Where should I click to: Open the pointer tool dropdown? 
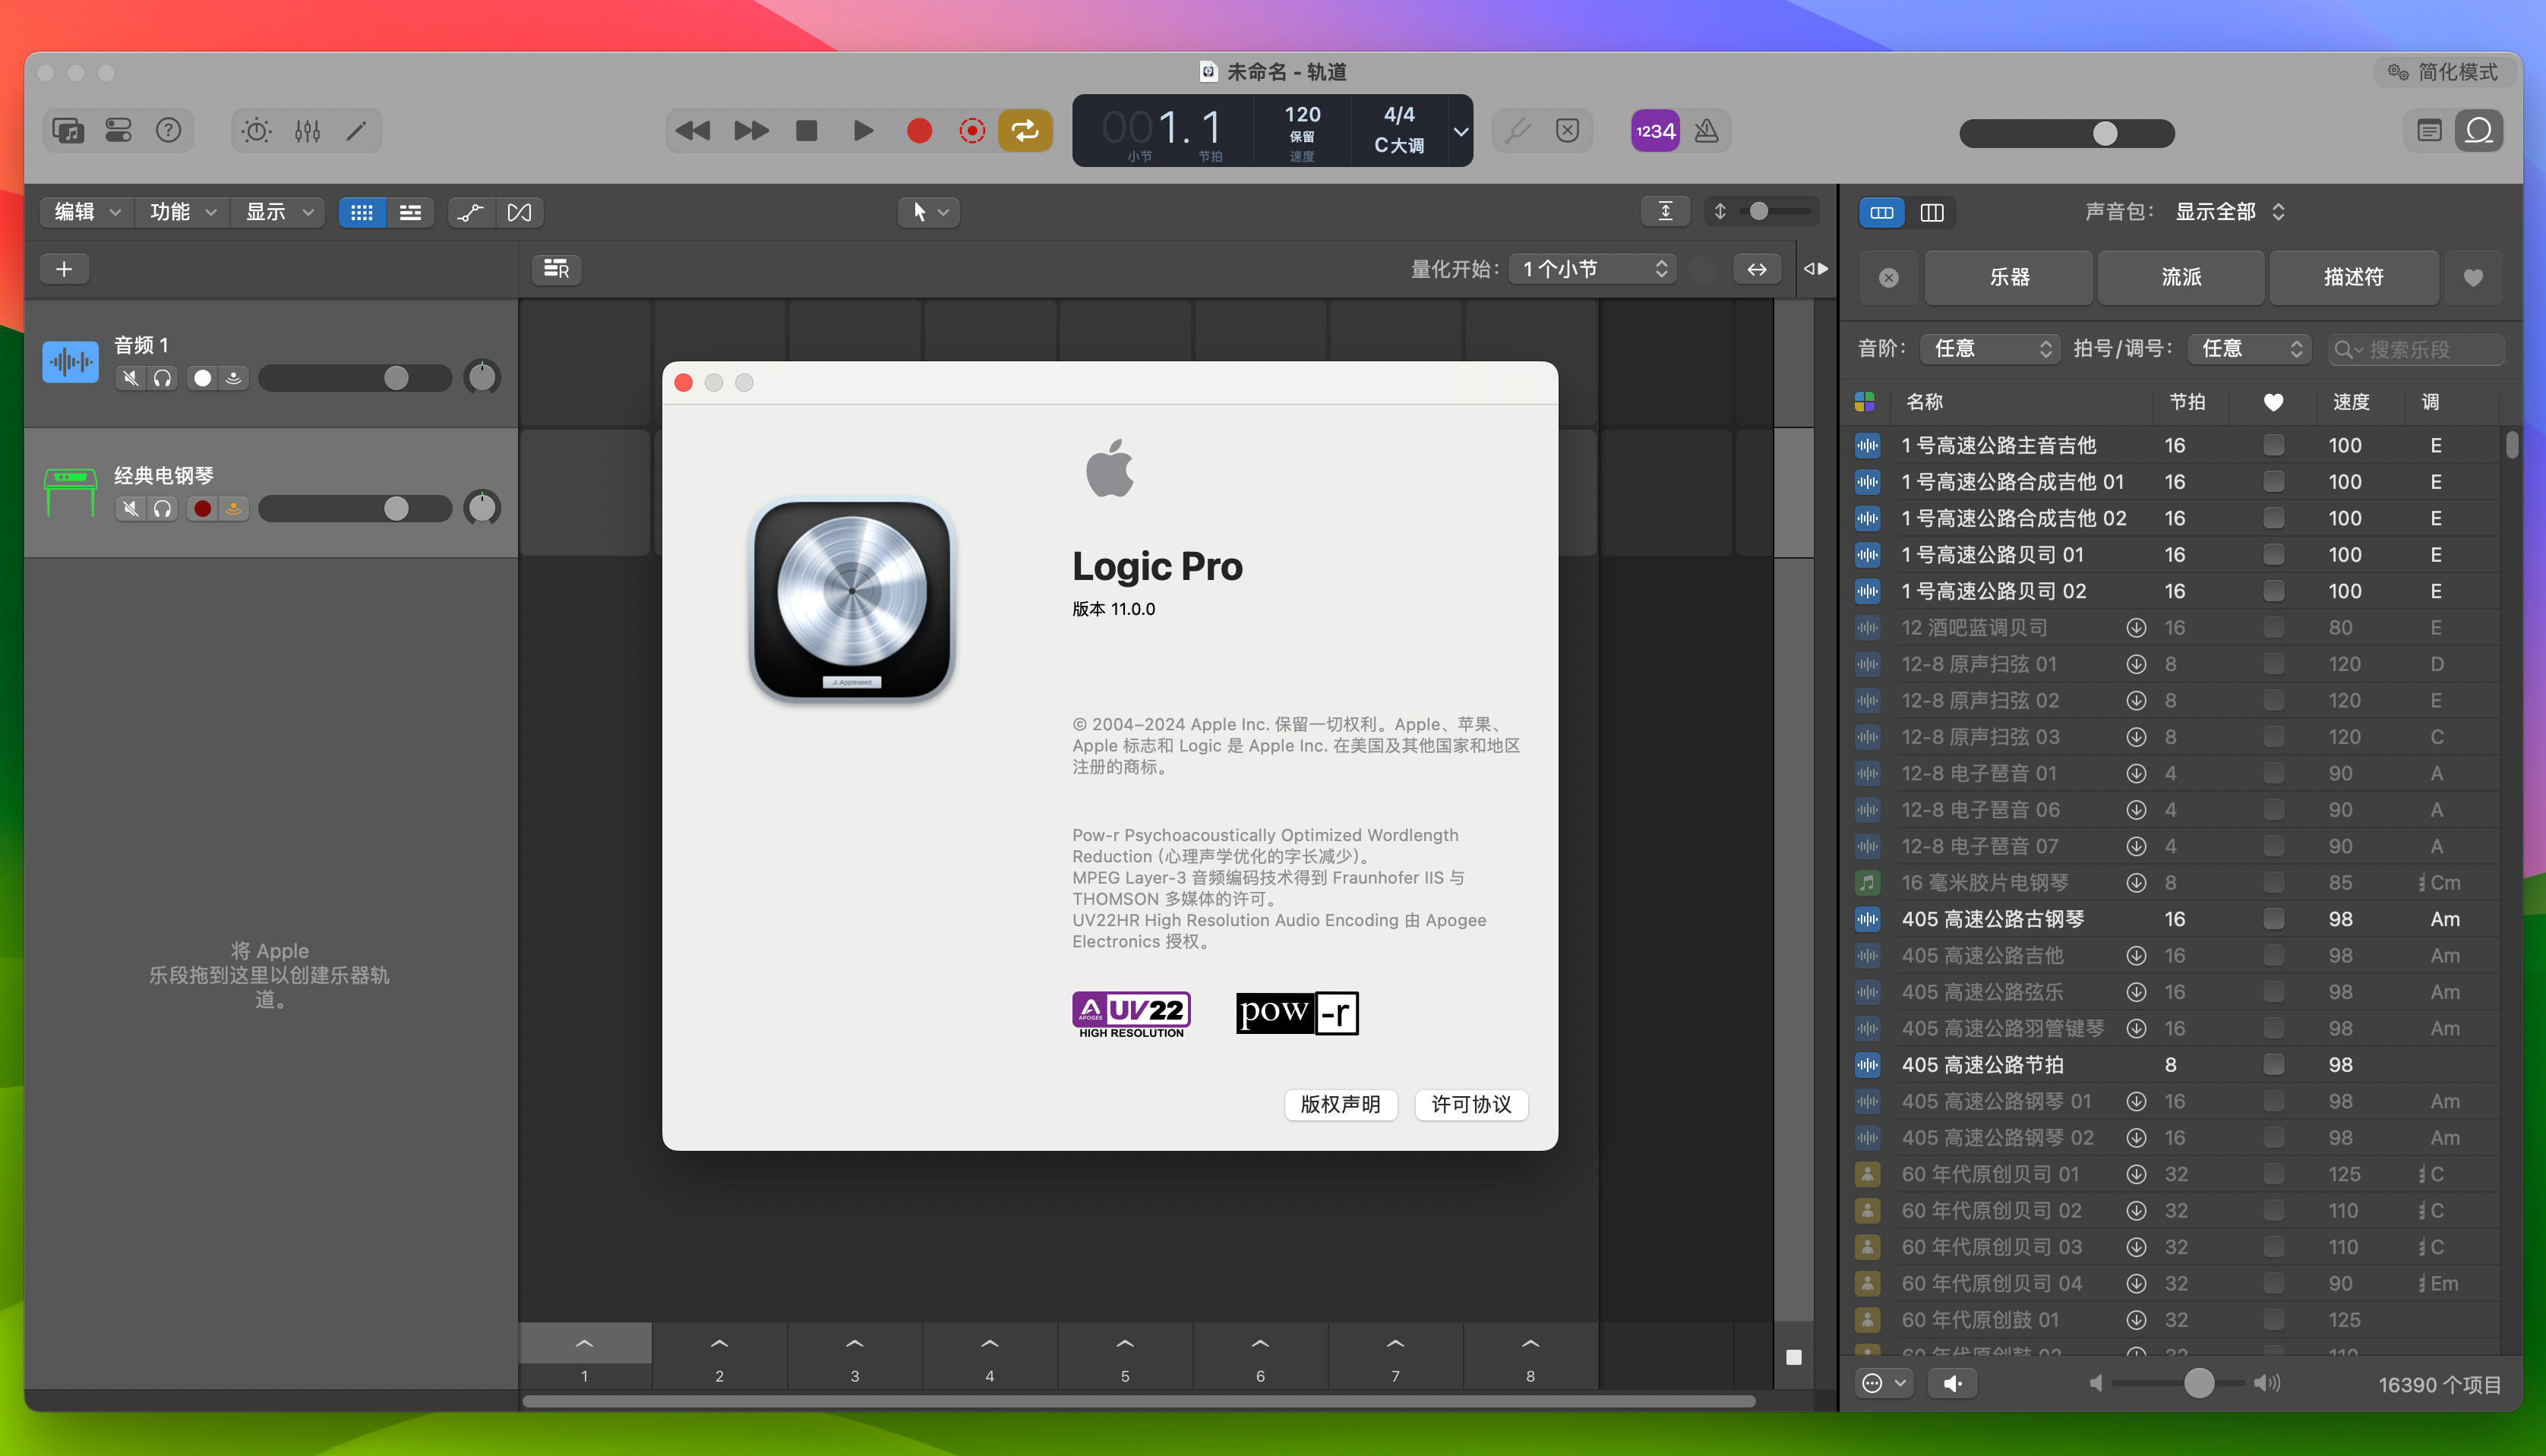coord(930,212)
